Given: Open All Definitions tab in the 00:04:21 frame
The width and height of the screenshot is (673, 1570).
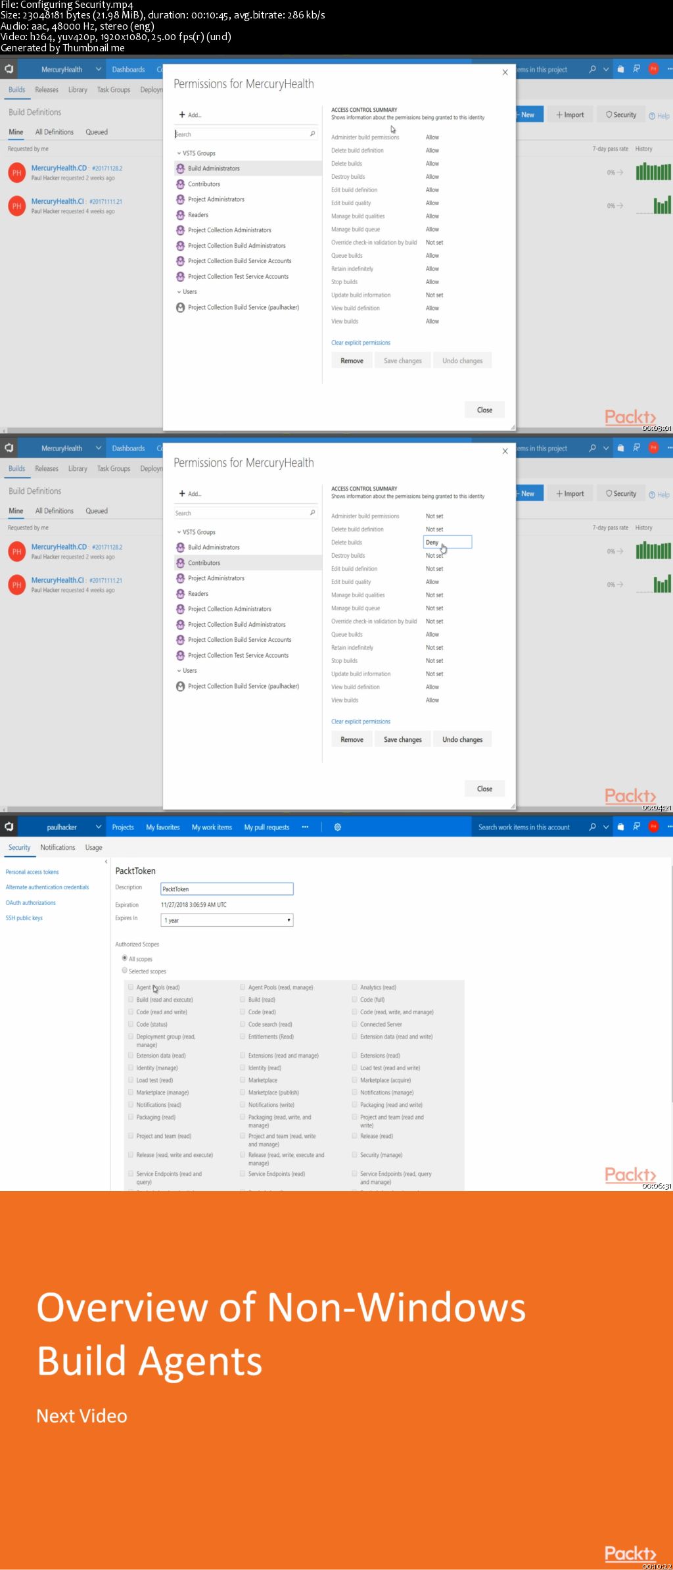Looking at the screenshot, I should tap(55, 510).
